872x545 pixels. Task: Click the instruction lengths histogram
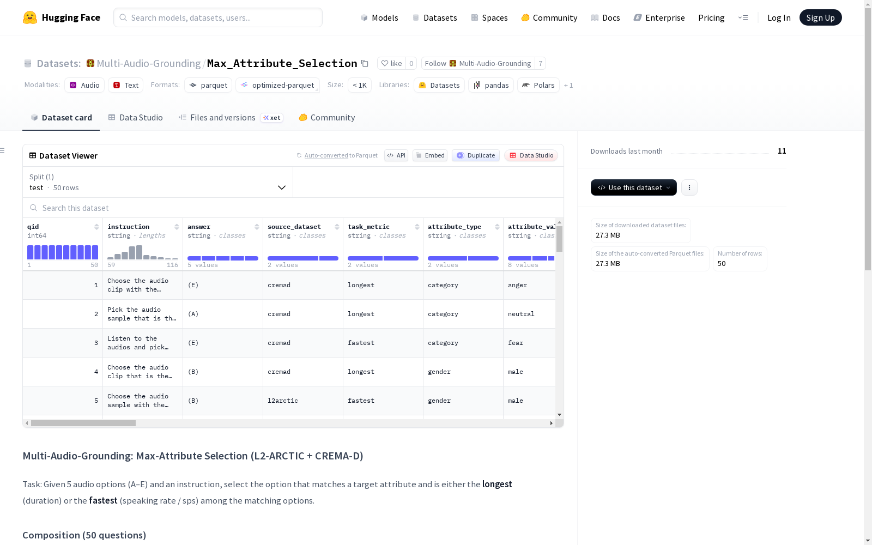point(143,252)
